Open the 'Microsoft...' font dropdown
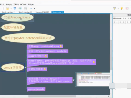131x98 pixels. (x=118, y=18)
